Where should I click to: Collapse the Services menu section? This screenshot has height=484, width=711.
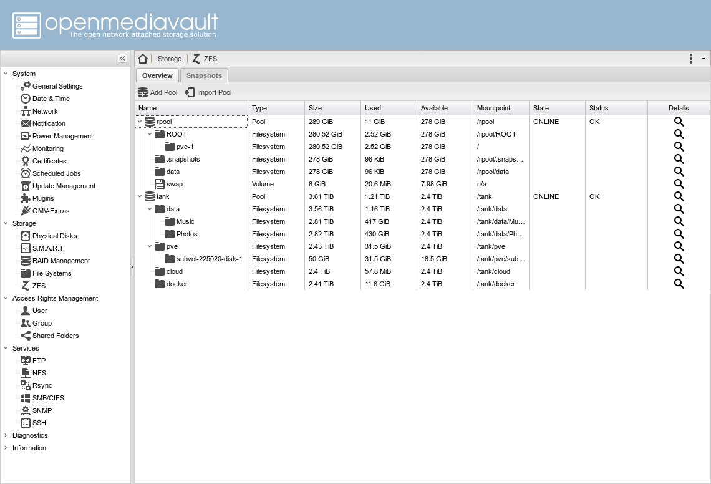[6, 348]
